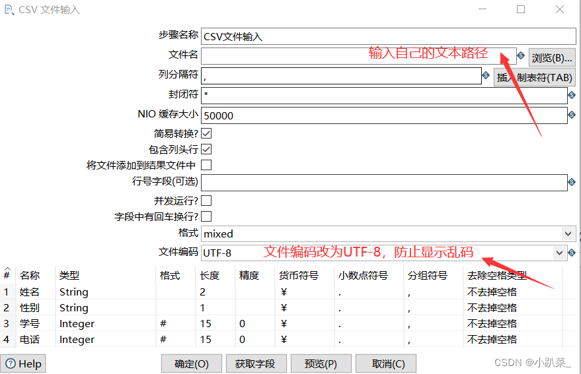Select row number 1 in fields table
Viewport: 581px width, 374px height.
7,292
